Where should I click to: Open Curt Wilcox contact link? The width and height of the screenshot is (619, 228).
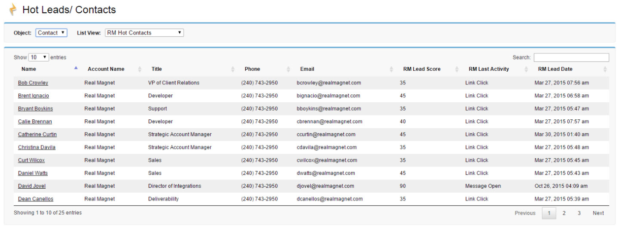tap(32, 160)
